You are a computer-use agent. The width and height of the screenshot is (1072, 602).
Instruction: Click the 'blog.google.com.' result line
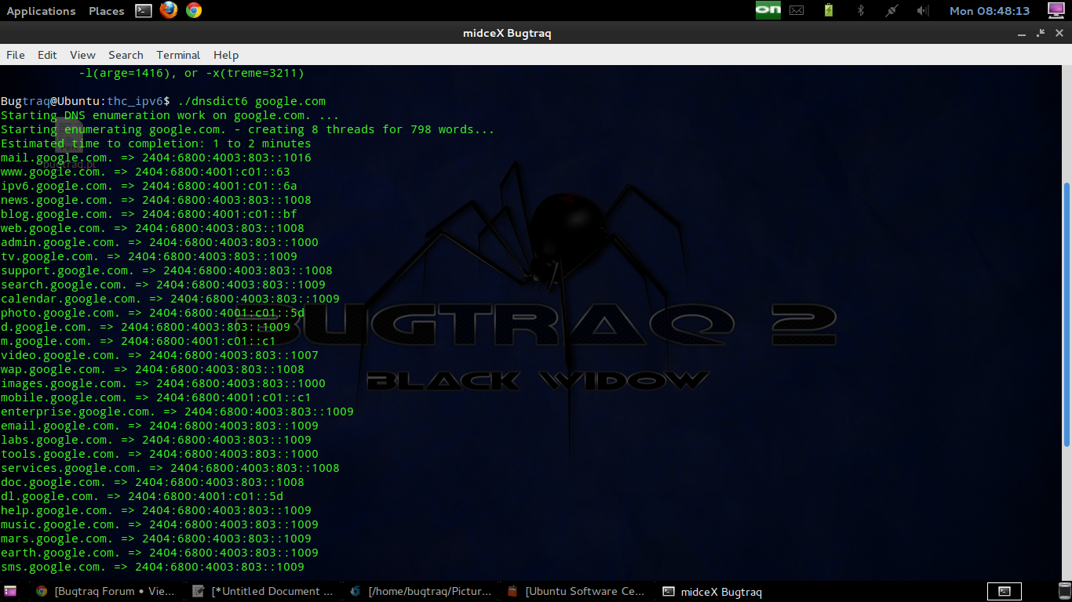tap(149, 214)
